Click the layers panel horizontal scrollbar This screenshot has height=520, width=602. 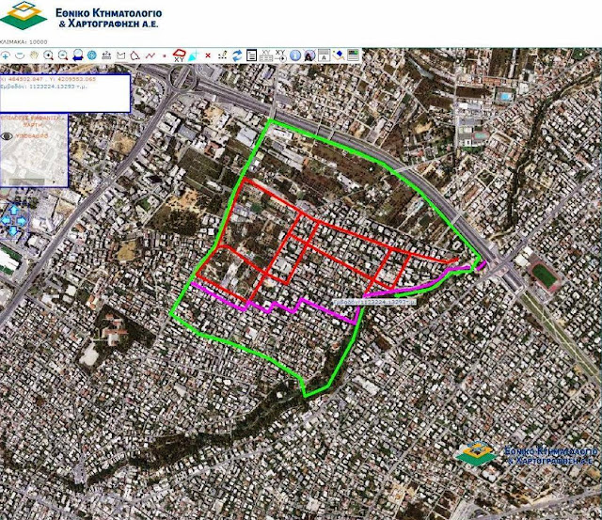(x=27, y=181)
